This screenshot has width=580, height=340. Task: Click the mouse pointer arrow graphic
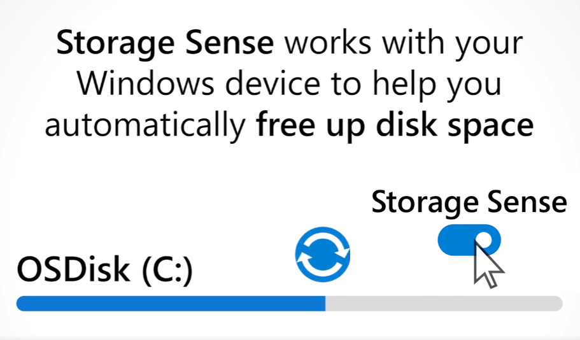pyautogui.click(x=488, y=264)
